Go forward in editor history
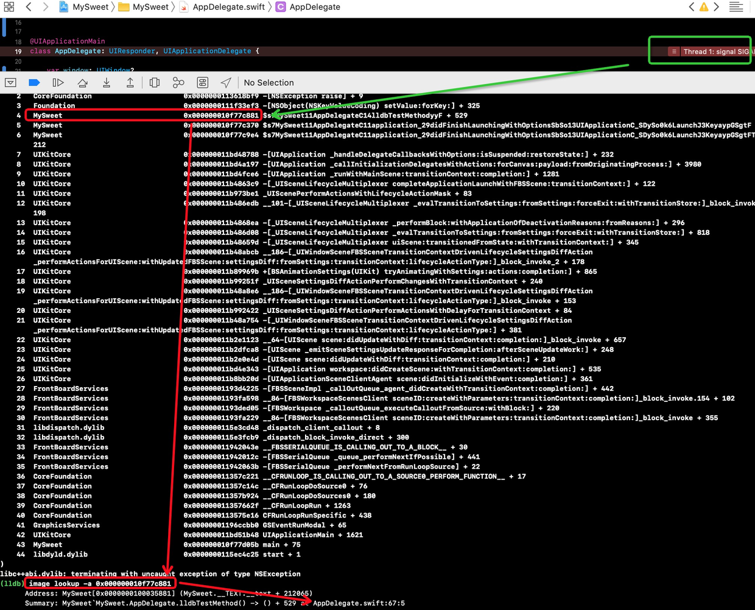Screen dimensions: 755x610 [x=45, y=7]
